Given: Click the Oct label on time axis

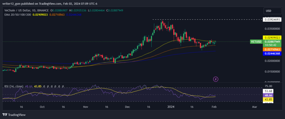Looking at the screenshot, I should click(x=42, y=107).
